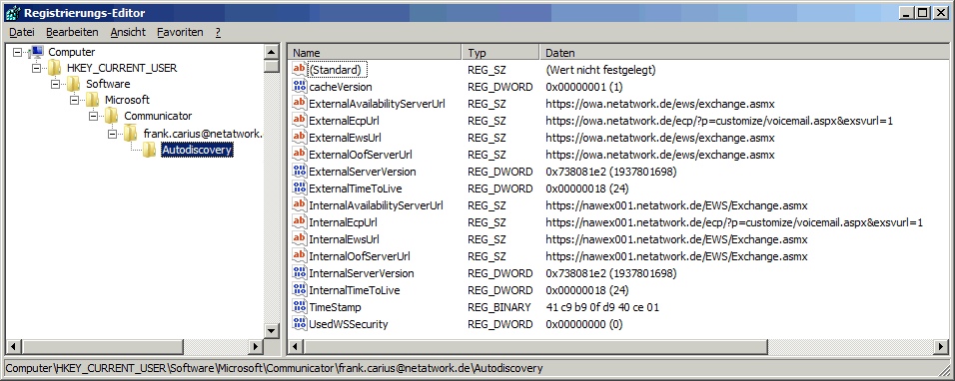Collapse the HKEY_CURRENT_USER node
The image size is (955, 381).
(x=36, y=68)
